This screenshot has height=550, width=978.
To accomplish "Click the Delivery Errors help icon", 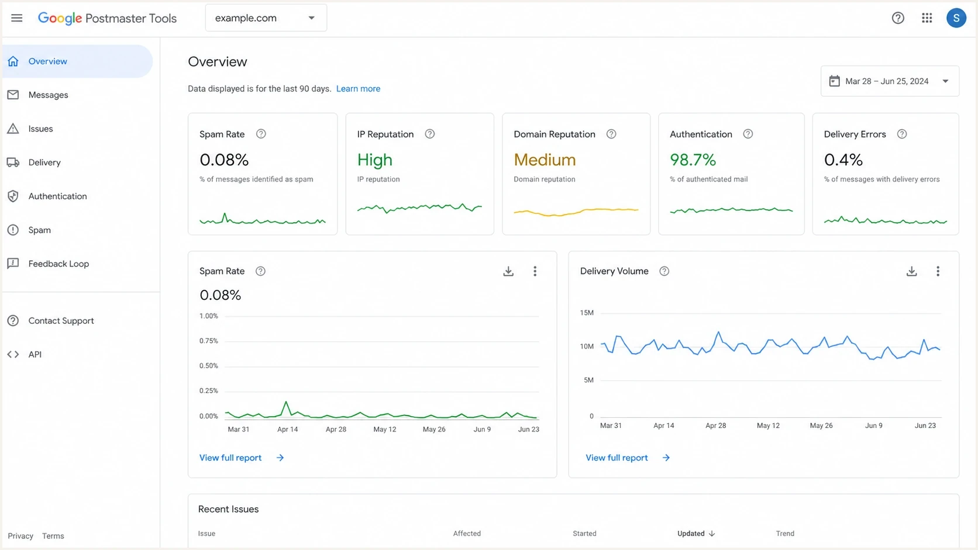I will pyautogui.click(x=902, y=134).
